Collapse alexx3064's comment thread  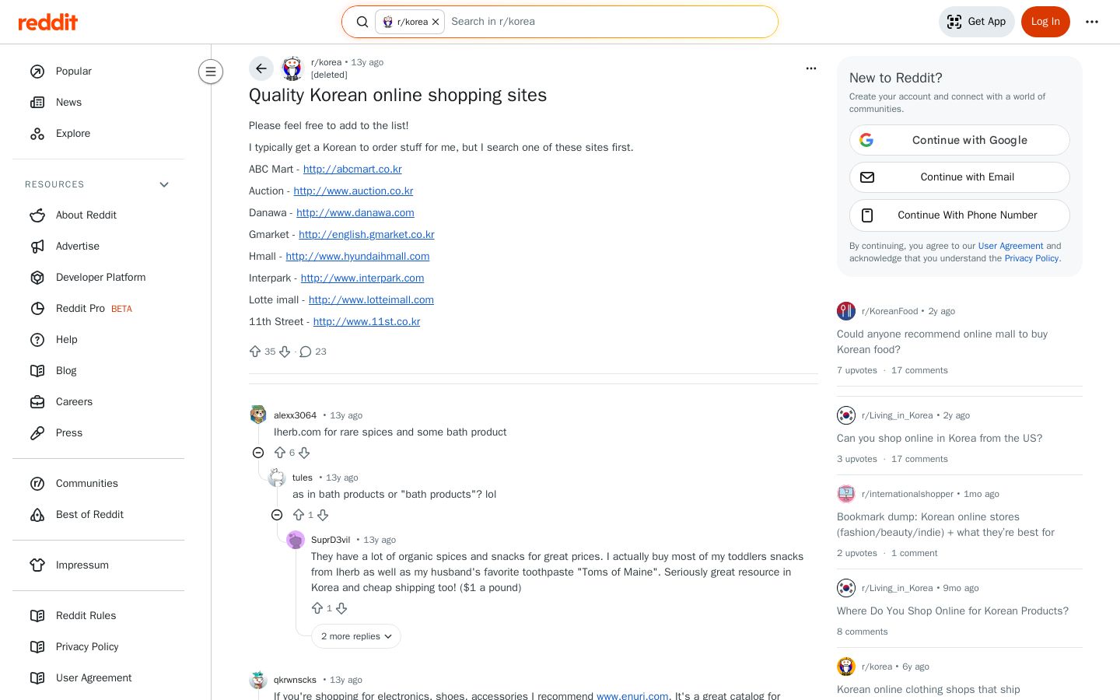(x=258, y=453)
